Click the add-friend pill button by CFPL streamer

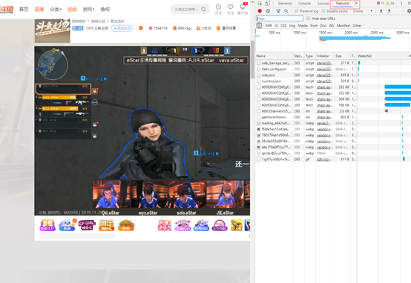coord(122,28)
